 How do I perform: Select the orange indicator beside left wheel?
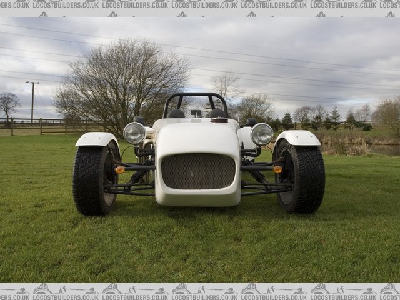119,169
